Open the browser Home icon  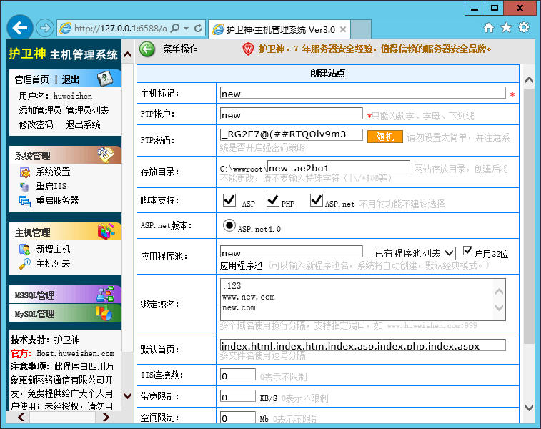pyautogui.click(x=489, y=28)
